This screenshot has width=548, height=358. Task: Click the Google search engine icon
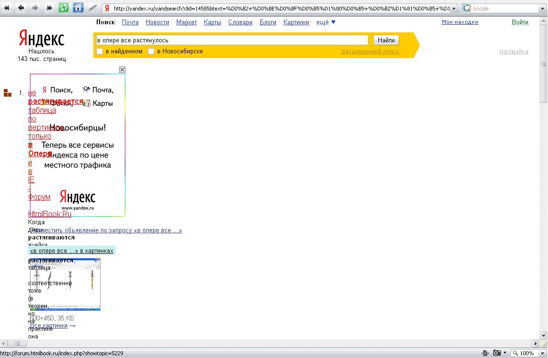pyautogui.click(x=466, y=9)
